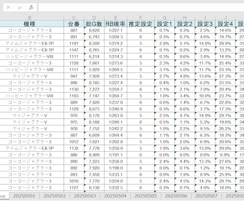
Task: Click the 設定4 header cell
Action: point(225,24)
